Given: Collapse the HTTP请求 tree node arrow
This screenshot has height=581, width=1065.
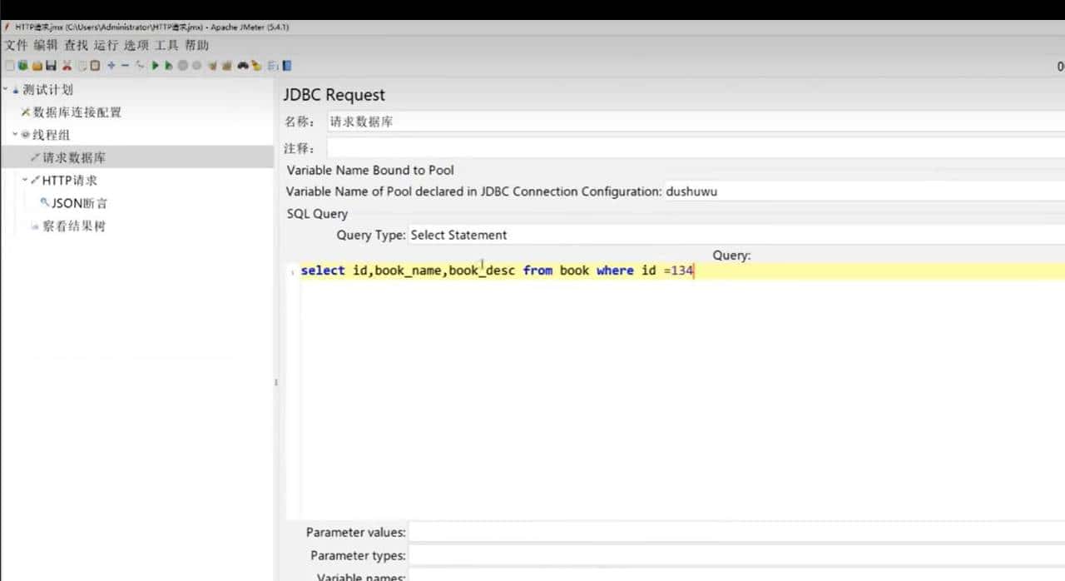Looking at the screenshot, I should coord(25,179).
